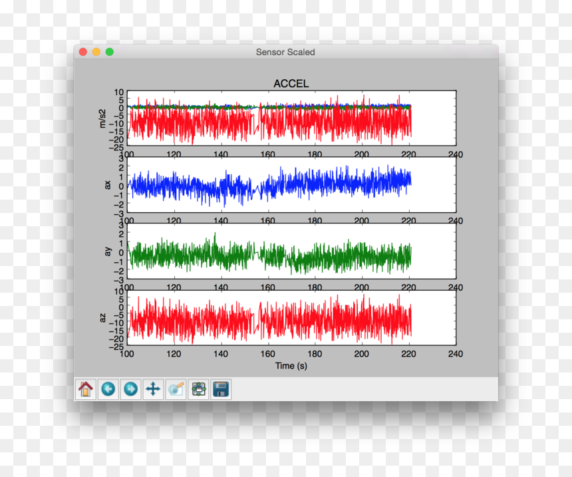Close the Sensor Scaled window
572x477 pixels.
point(83,52)
